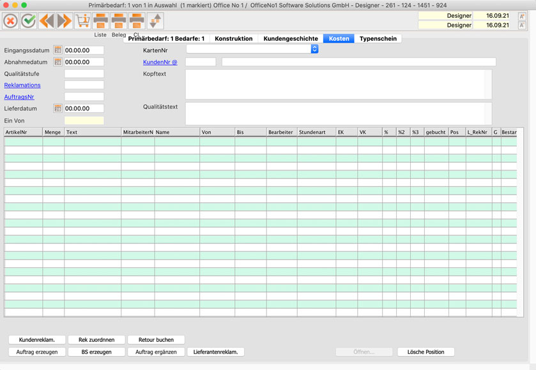Click the Lieferantenreklam. button

[216, 352]
